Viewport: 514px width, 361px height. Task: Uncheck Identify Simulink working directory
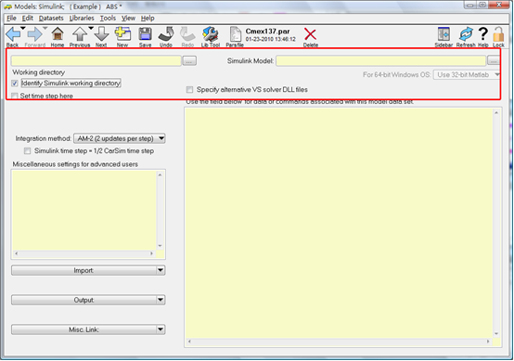(x=15, y=84)
